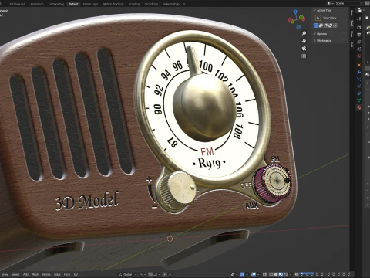Screen dimensions: 370x278
Task: Open the pivot point dropdown
Action: coord(143,274)
